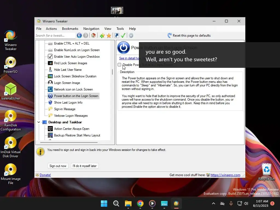
Task: Select Login Screen Image item
Action: (x=67, y=83)
